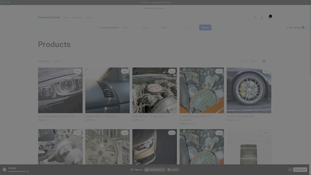Click the white wheel rim thumbnail in second row
Image resolution: width=311 pixels, height=175 pixels.
point(108,147)
